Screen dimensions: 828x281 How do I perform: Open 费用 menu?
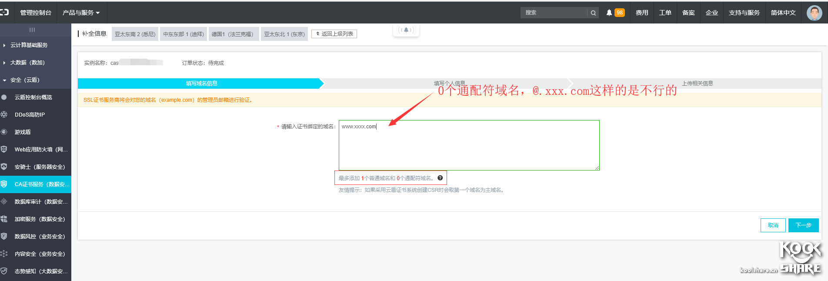click(x=642, y=13)
